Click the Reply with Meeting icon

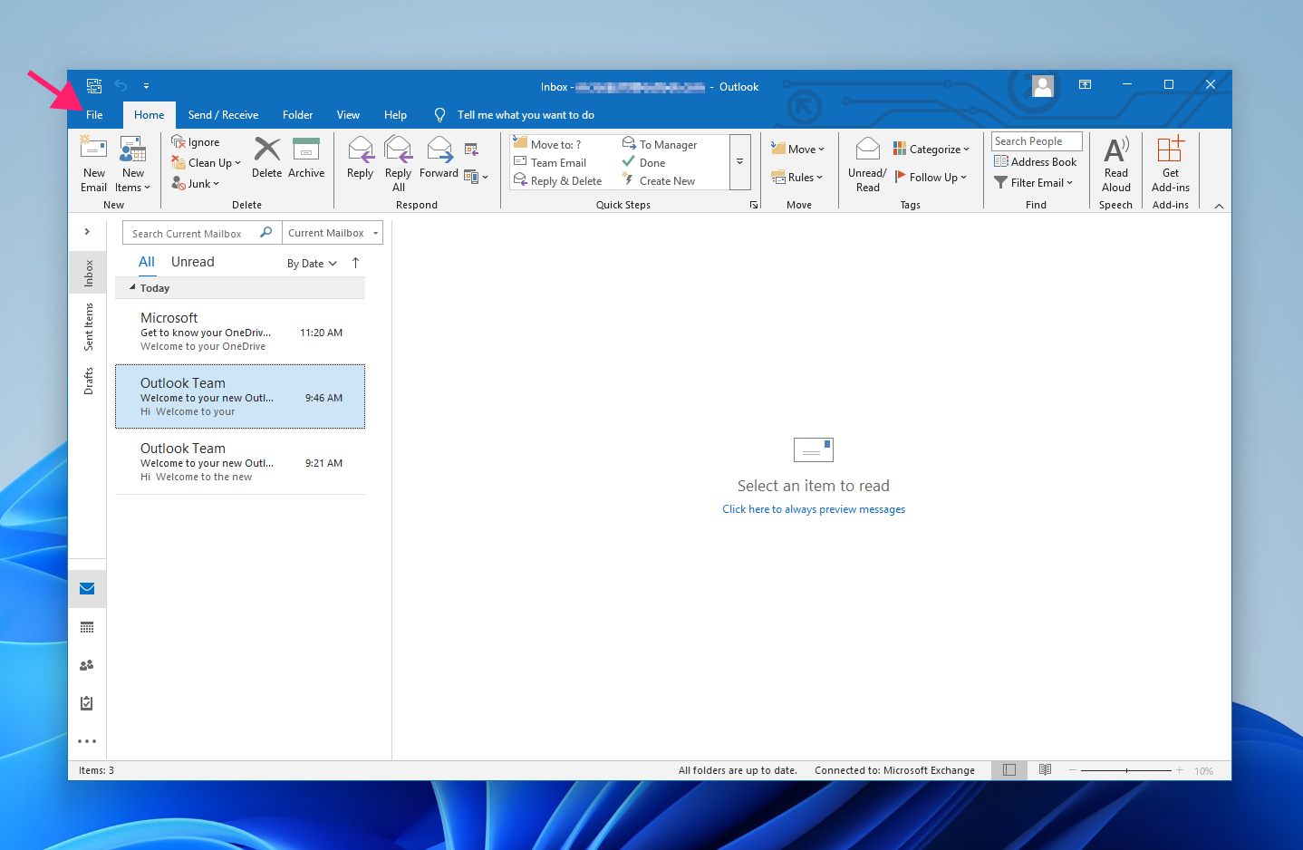click(471, 150)
